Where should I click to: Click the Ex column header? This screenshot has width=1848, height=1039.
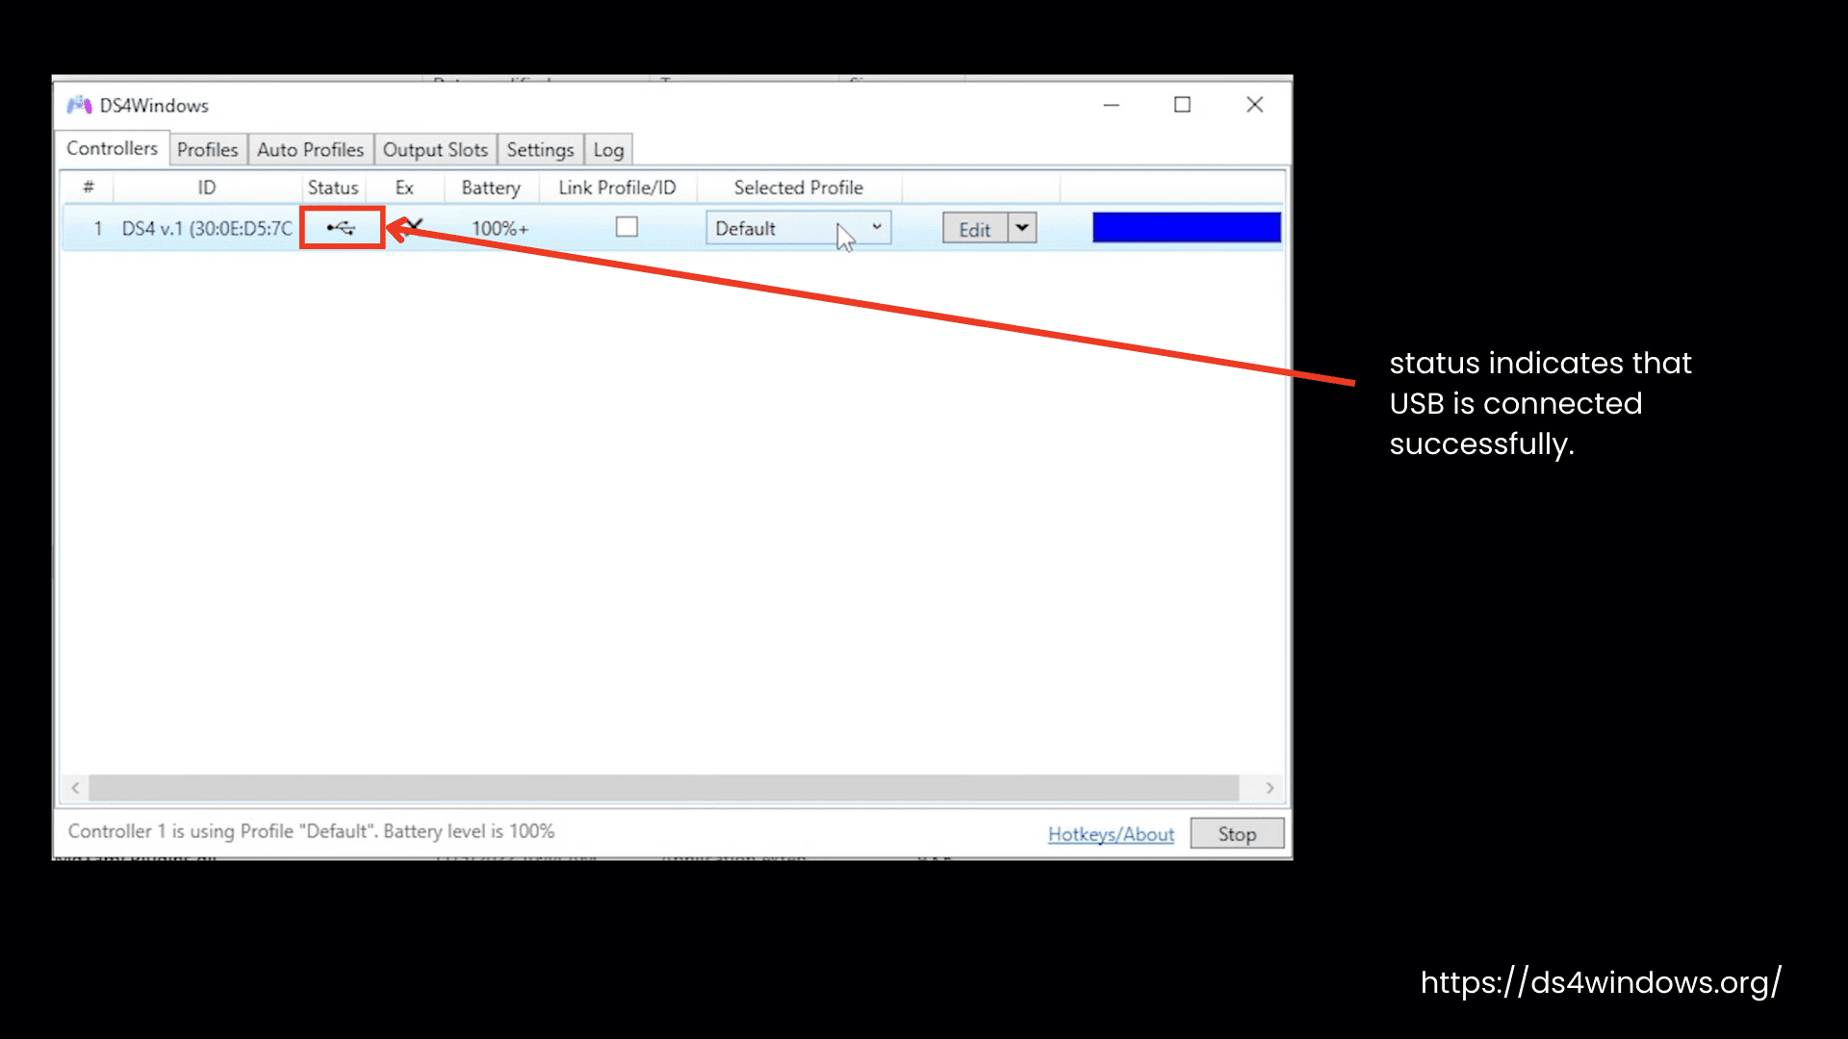click(404, 188)
